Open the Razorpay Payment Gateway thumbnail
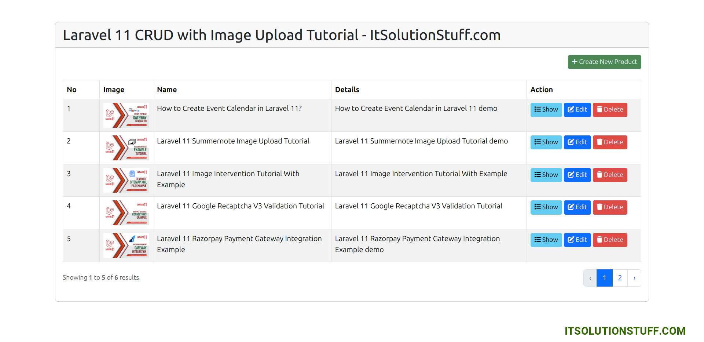This screenshot has height=342, width=704. (126, 245)
